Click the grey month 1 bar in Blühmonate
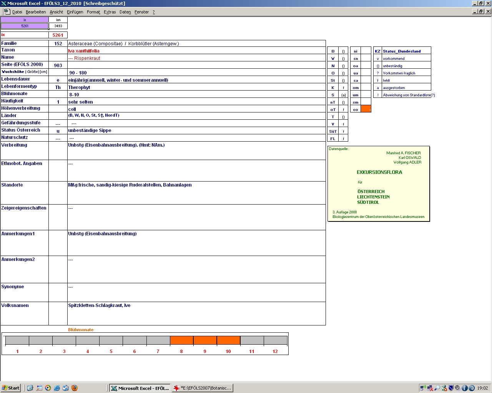 pos(17,340)
